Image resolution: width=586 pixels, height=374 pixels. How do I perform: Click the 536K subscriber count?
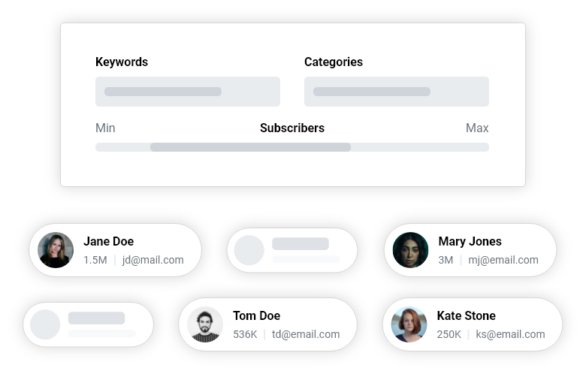245,334
